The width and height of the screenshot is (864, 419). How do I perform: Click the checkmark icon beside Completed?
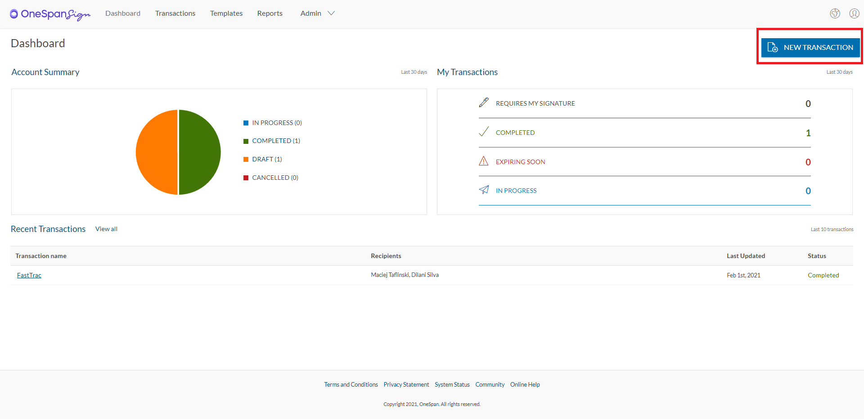[484, 132]
